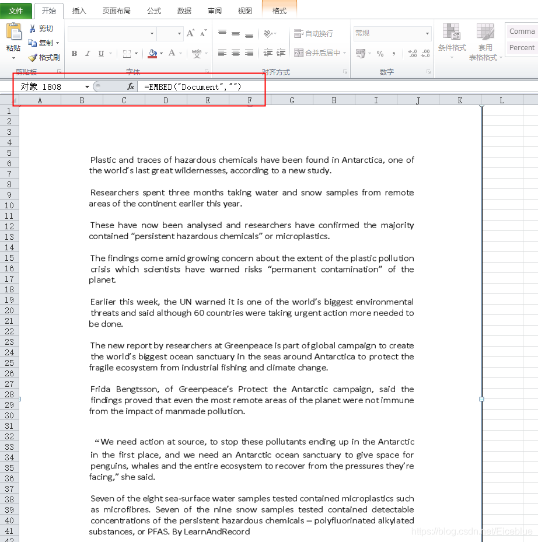Align text left

click(x=222, y=53)
